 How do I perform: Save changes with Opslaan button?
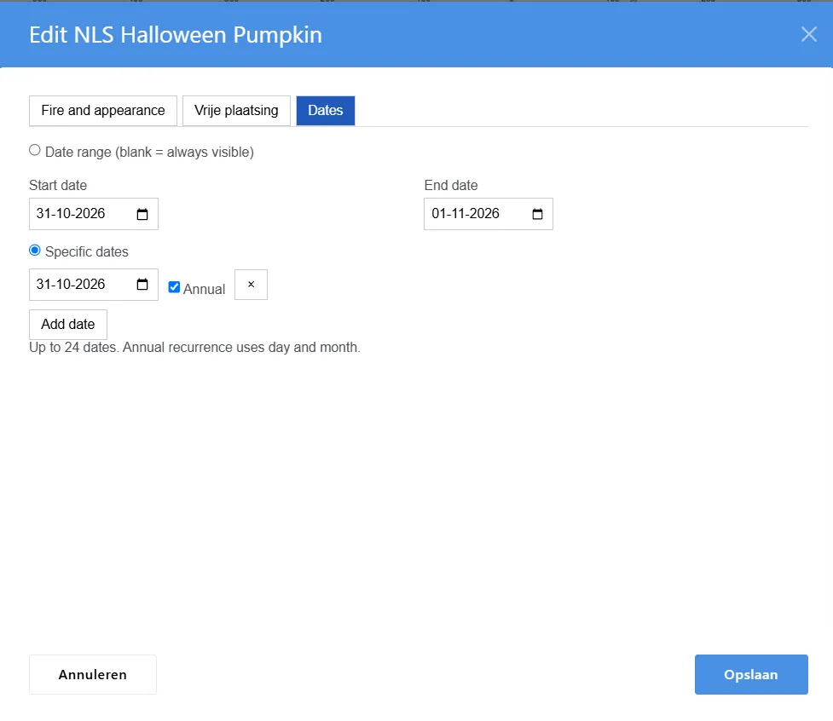[751, 674]
